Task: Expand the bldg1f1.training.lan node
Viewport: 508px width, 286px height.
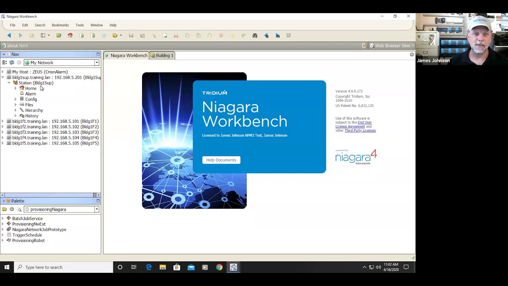Action: (x=3, y=121)
